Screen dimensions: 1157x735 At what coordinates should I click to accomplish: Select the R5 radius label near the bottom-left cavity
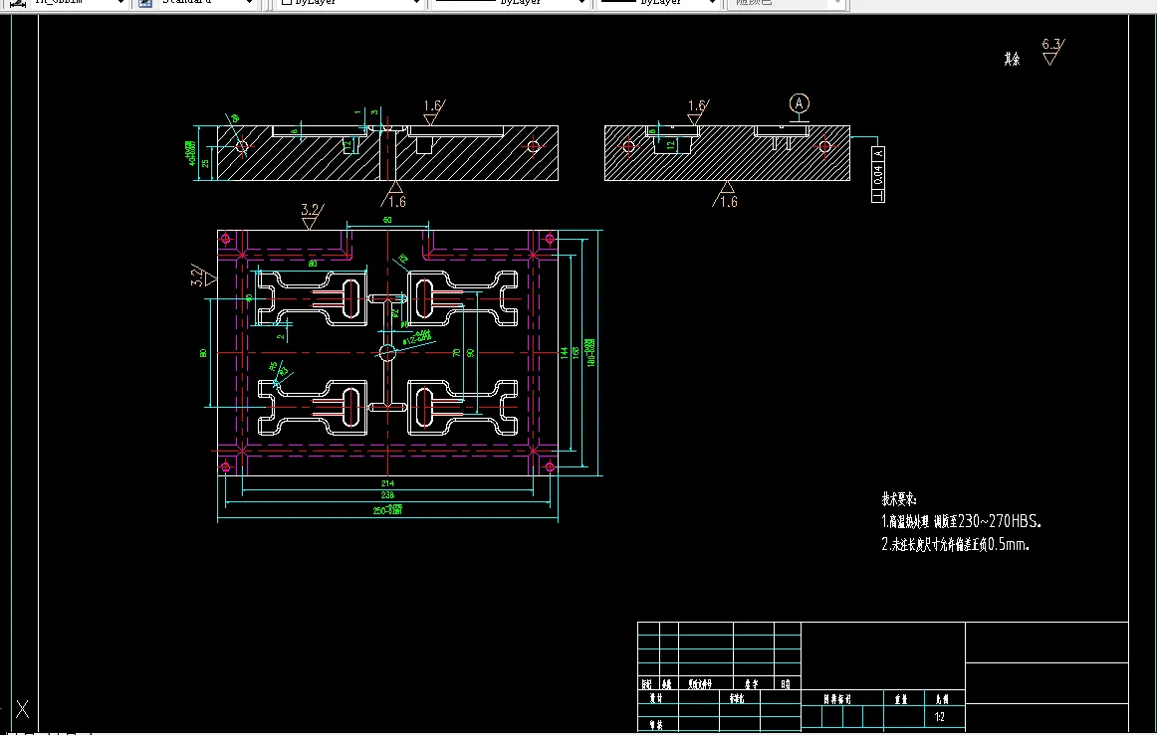pos(273,366)
